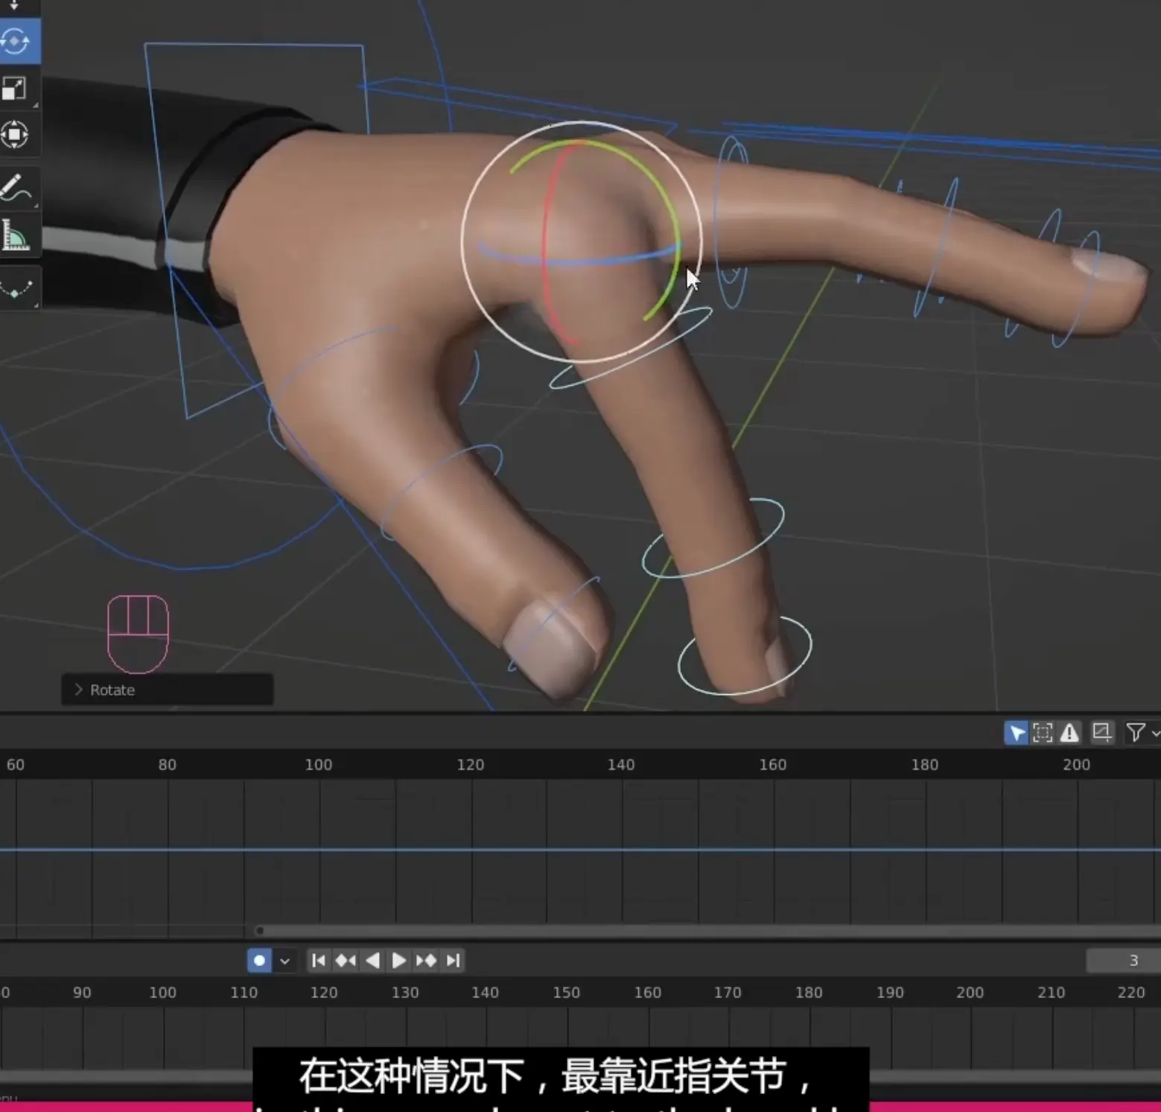1161x1112 pixels.
Task: Jump to the first frame
Action: [x=318, y=961]
